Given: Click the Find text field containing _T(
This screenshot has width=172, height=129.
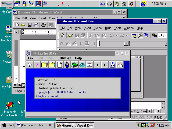Looking at the screenshot, I should point(162,35).
